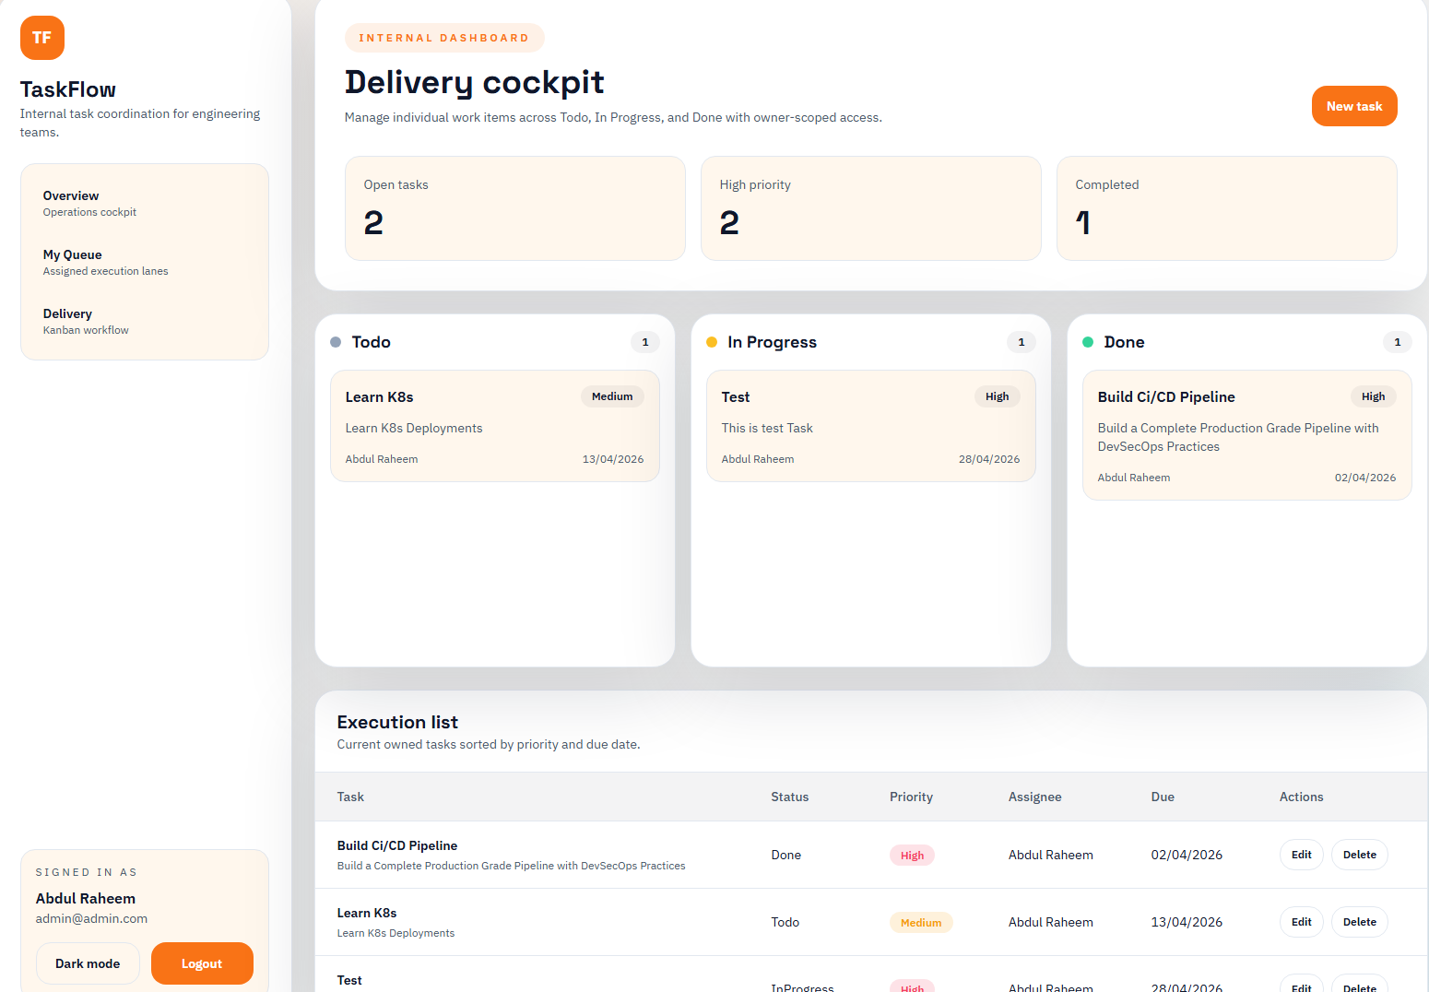Toggle Dark mode button

(88, 963)
